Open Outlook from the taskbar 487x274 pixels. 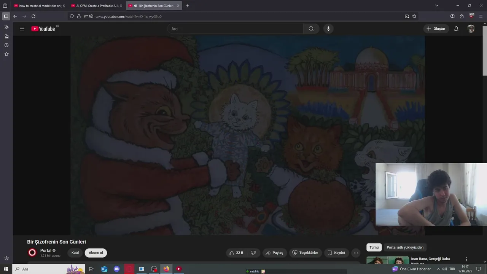(x=104, y=269)
